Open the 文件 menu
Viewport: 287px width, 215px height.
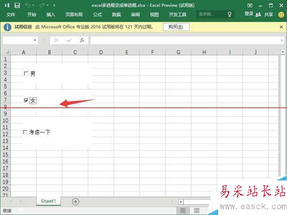[10, 14]
